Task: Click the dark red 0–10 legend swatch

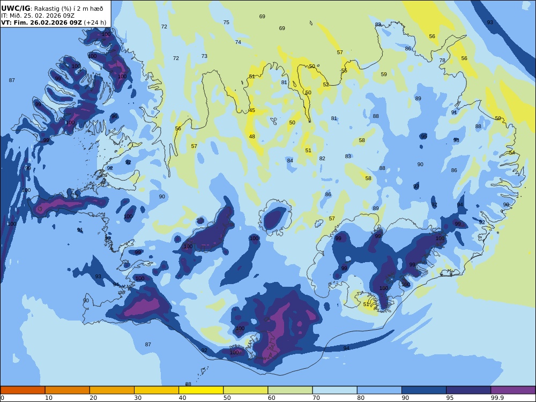Action: [23, 390]
